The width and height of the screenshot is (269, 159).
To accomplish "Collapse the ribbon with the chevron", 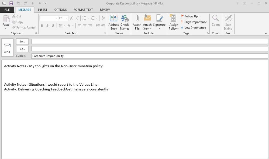I will [266, 33].
